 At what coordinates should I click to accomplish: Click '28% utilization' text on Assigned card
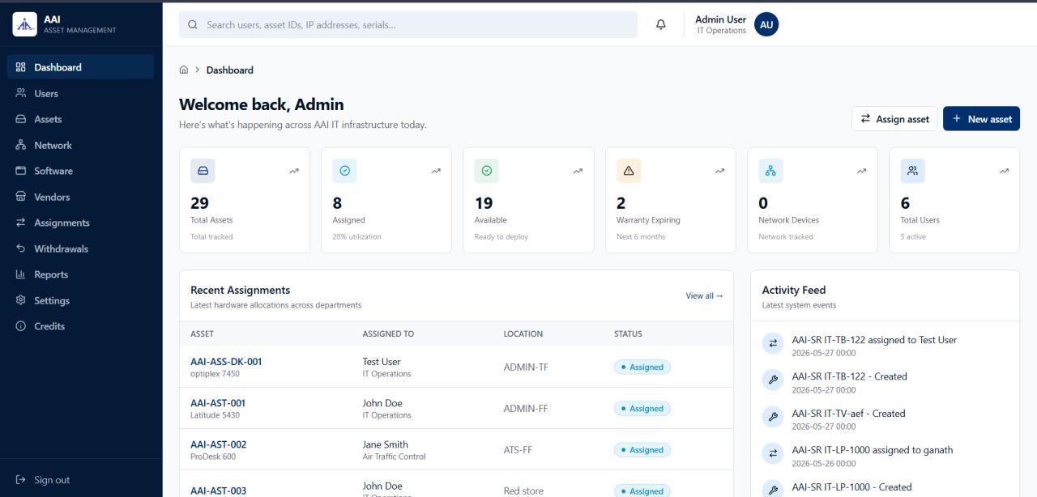click(356, 237)
